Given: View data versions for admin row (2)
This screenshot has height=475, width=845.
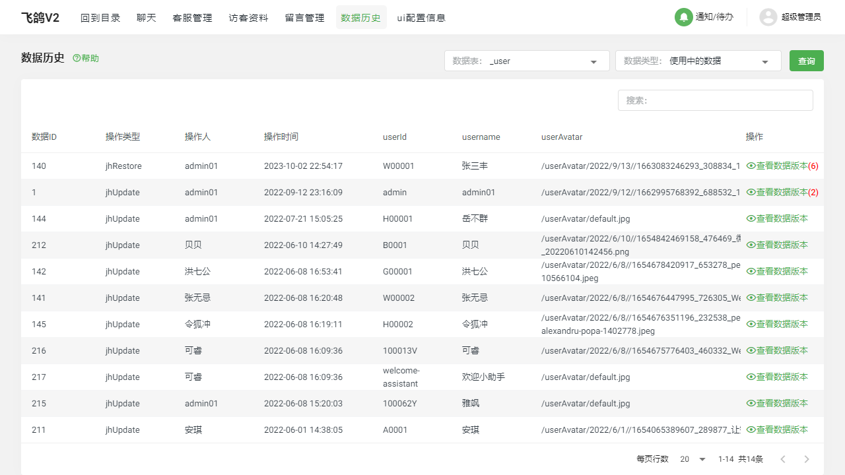Looking at the screenshot, I should click(x=782, y=193).
